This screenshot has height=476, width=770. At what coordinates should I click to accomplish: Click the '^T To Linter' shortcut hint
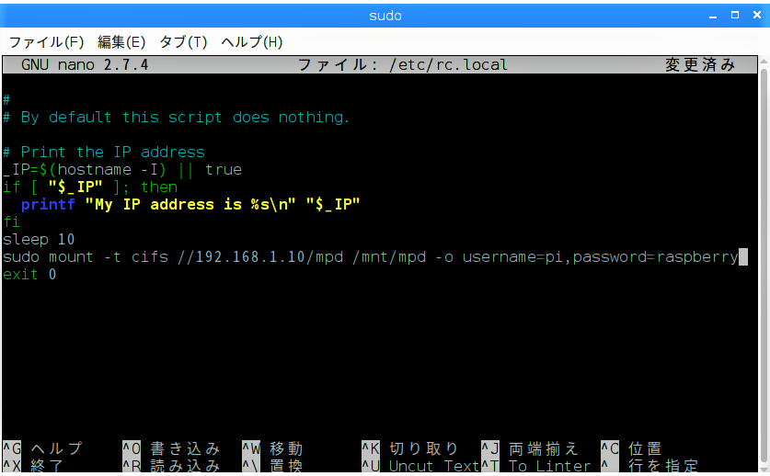[536, 466]
